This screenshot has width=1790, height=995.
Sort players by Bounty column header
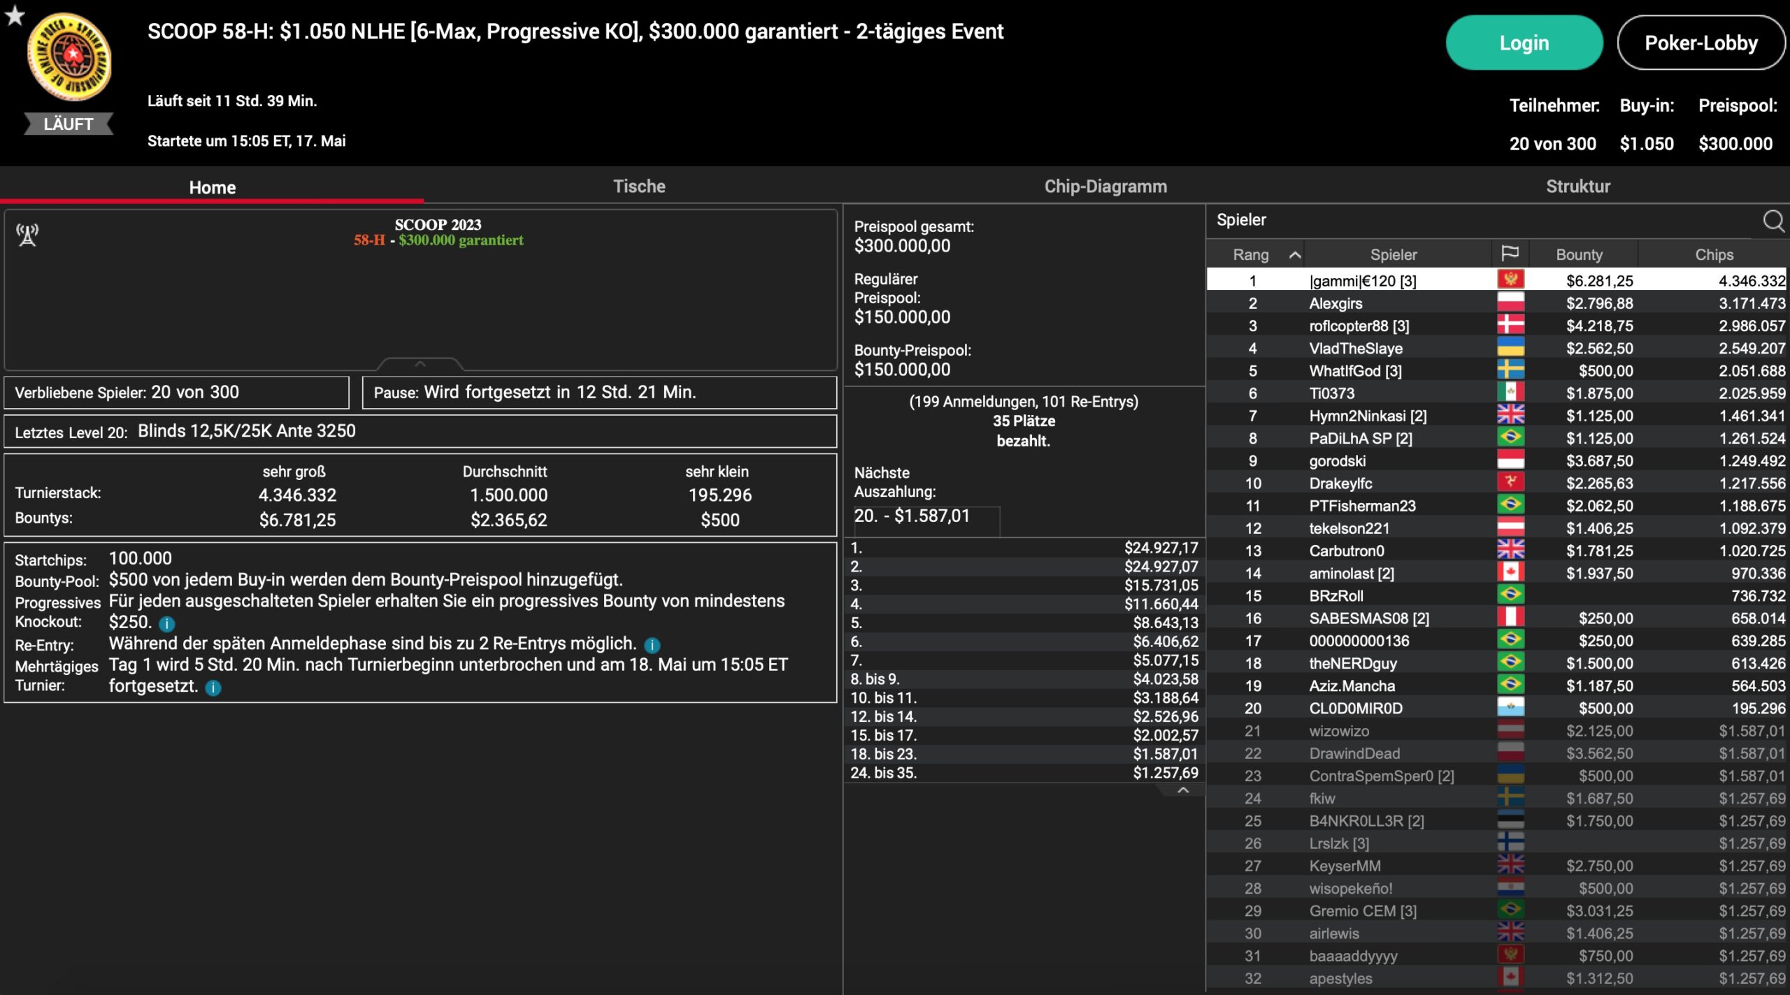pos(1579,255)
